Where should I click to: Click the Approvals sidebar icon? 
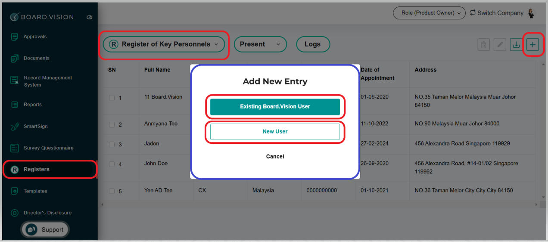click(x=15, y=37)
